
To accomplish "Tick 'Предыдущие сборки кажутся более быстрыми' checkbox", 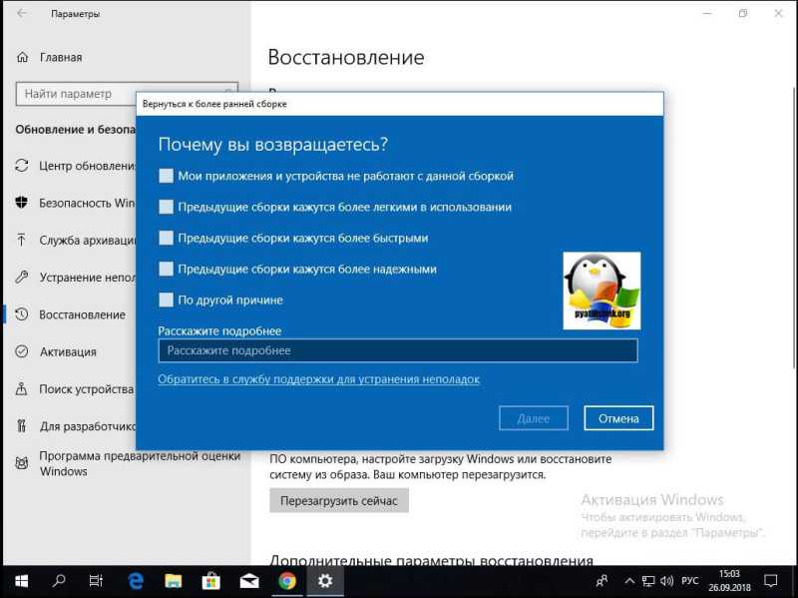I will tap(166, 238).
